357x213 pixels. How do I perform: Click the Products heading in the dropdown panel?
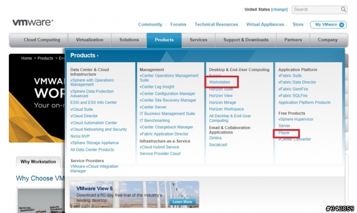(x=84, y=56)
